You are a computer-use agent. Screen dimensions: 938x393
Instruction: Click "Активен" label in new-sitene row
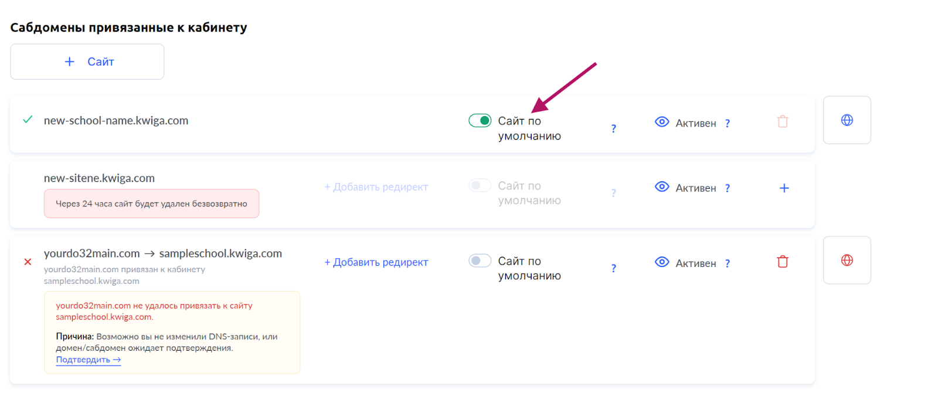(x=696, y=188)
